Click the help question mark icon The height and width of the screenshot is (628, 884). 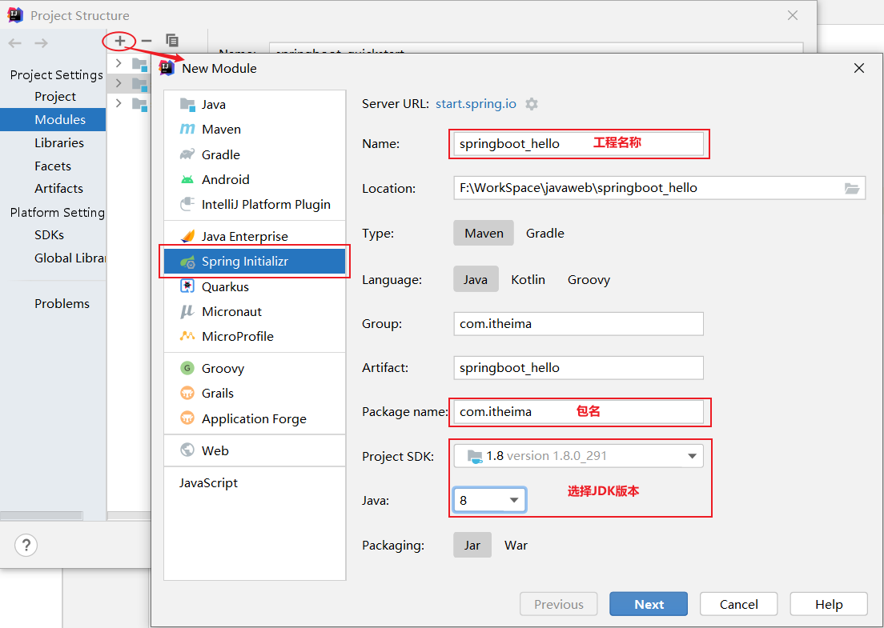pos(26,546)
